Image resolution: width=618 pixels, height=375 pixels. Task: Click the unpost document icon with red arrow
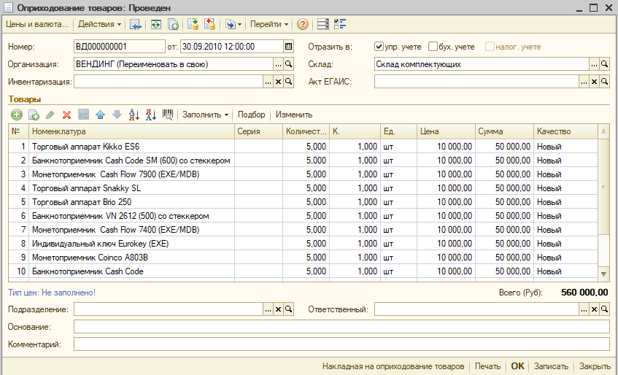(209, 24)
